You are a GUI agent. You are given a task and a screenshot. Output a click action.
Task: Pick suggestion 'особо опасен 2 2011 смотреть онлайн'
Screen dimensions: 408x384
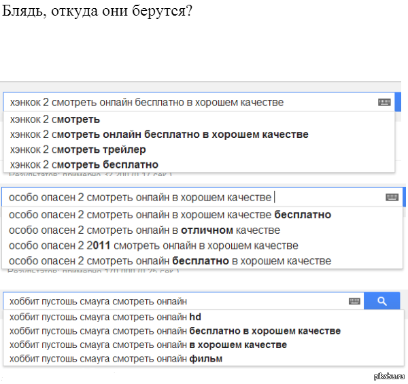click(x=202, y=245)
